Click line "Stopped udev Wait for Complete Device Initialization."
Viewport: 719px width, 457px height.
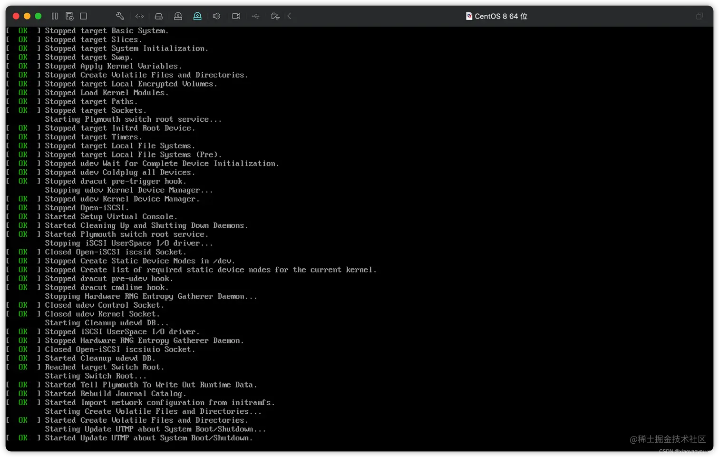pos(162,164)
